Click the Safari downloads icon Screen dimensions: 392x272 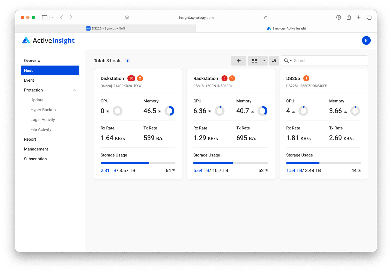coord(339,17)
